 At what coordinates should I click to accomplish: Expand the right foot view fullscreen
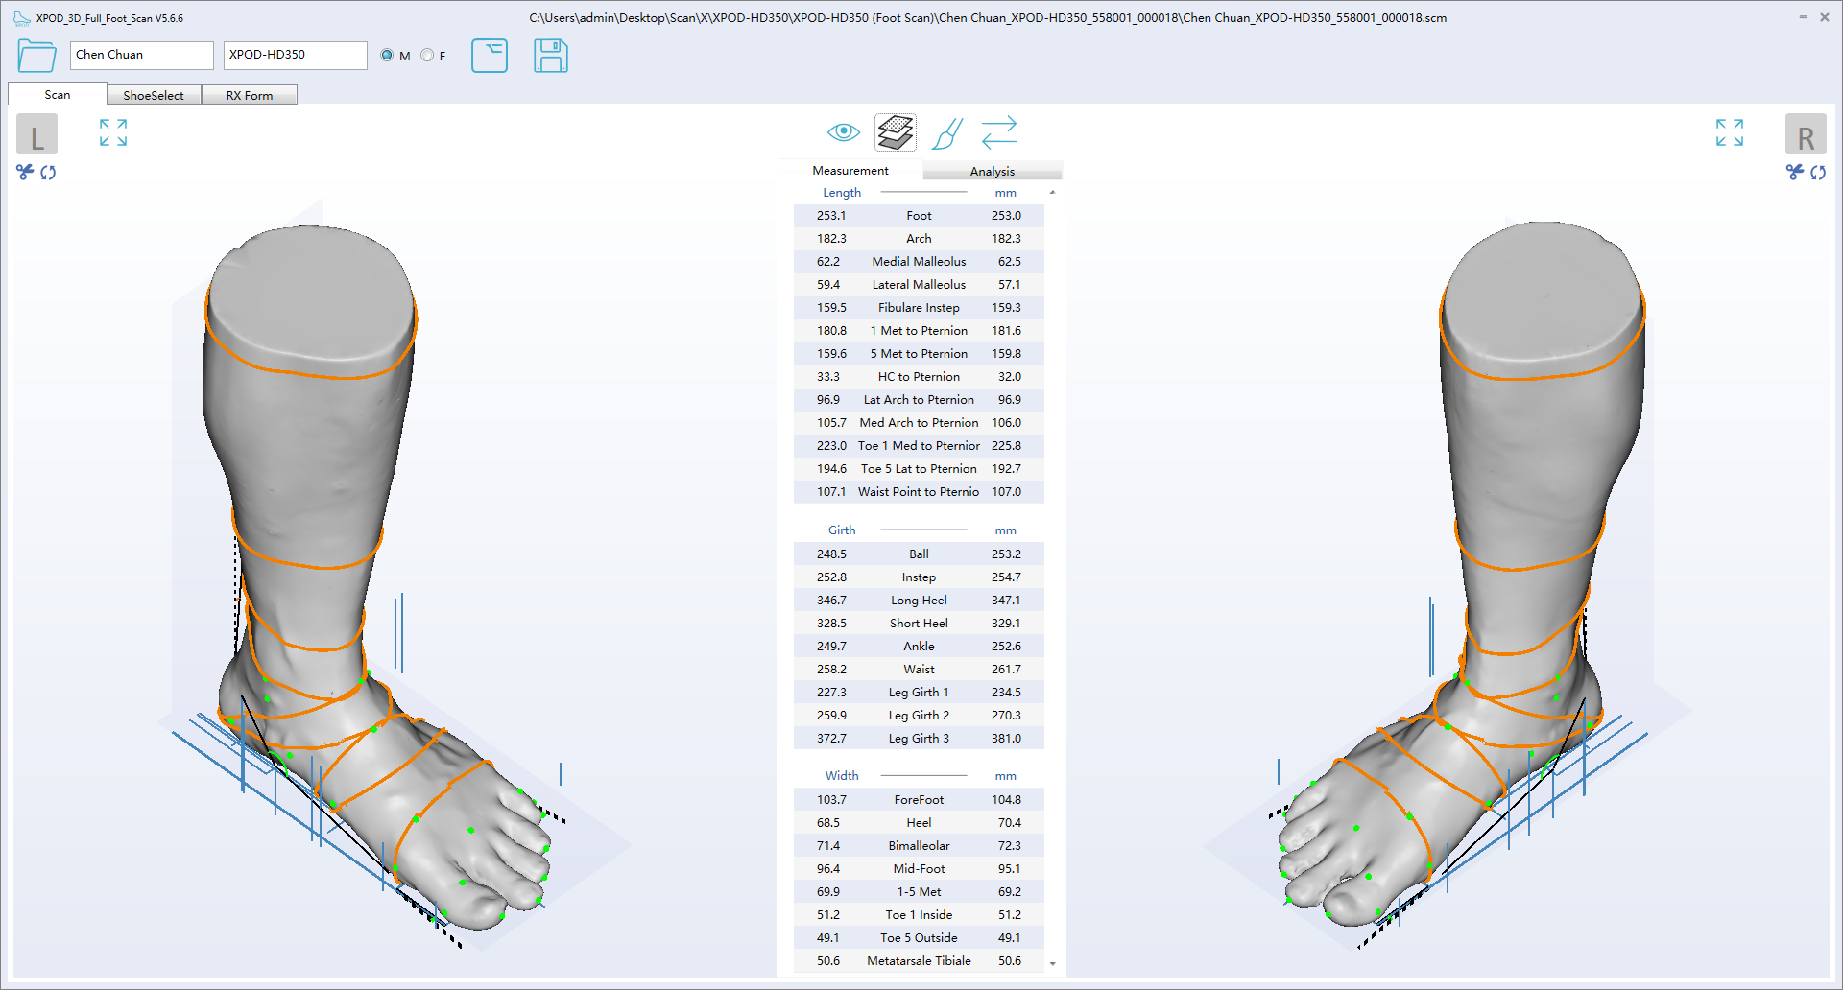[x=1730, y=132]
